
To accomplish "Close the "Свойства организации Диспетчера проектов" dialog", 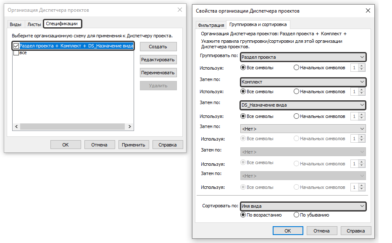I will (x=368, y=10).
